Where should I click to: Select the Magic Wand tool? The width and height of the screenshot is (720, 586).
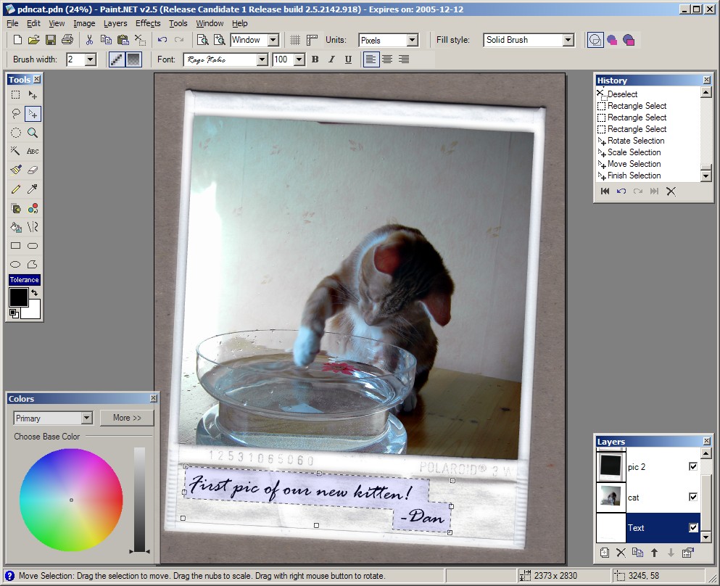coord(16,151)
